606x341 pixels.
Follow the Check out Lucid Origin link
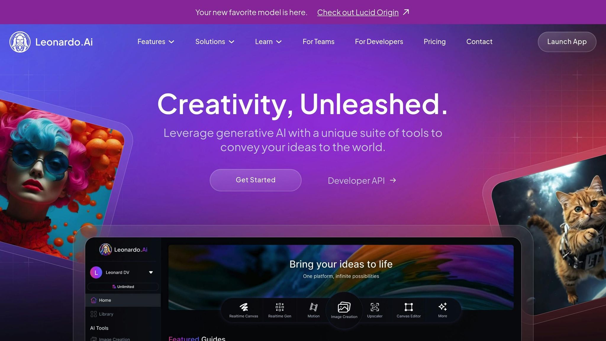pyautogui.click(x=358, y=12)
